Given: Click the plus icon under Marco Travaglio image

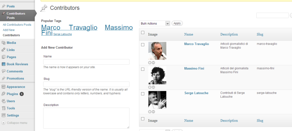Looking at the screenshot, I should tap(150, 63).
